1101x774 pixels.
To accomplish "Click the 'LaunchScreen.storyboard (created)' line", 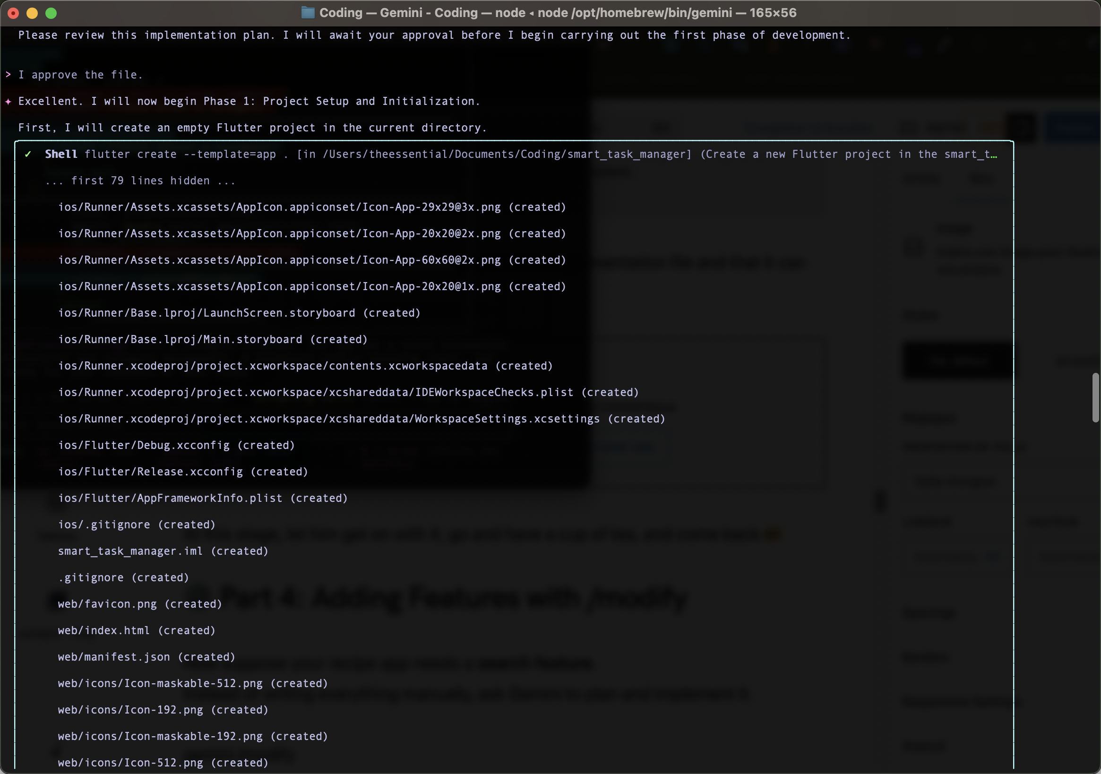I will 239,313.
